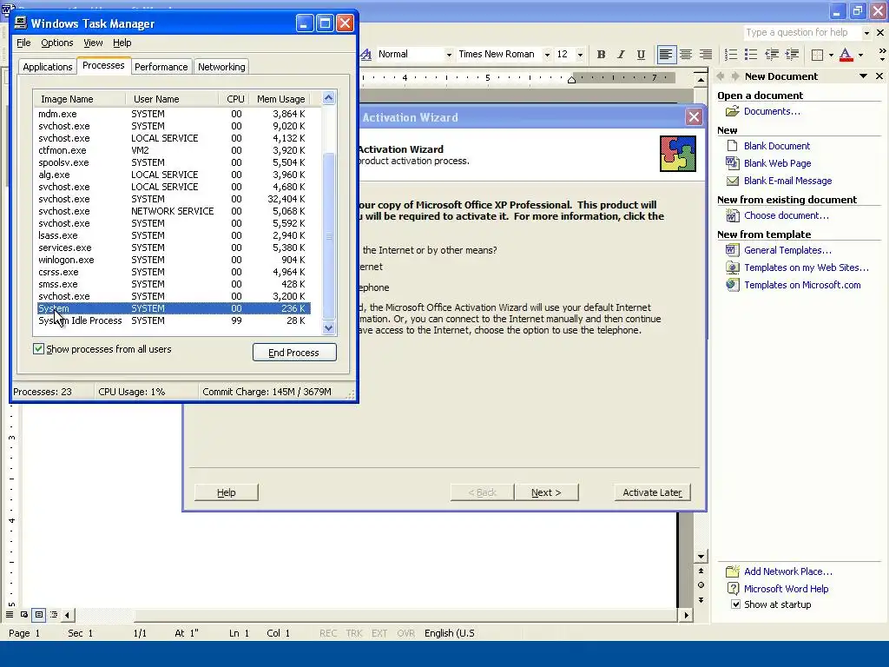Click Choose document link
Viewport: 889px width, 667px height.
point(787,215)
